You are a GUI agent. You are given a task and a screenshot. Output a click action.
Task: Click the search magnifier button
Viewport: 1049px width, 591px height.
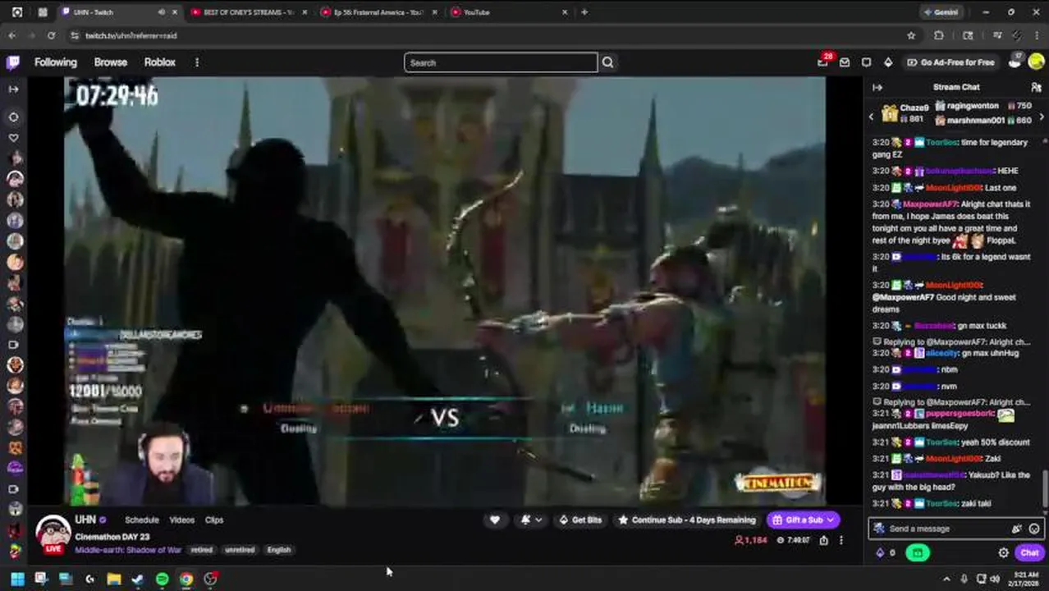[x=607, y=62]
